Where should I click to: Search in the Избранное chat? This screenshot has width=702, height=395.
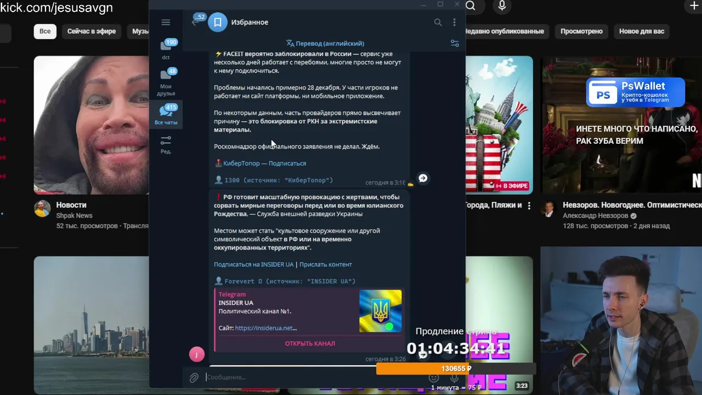pos(438,22)
